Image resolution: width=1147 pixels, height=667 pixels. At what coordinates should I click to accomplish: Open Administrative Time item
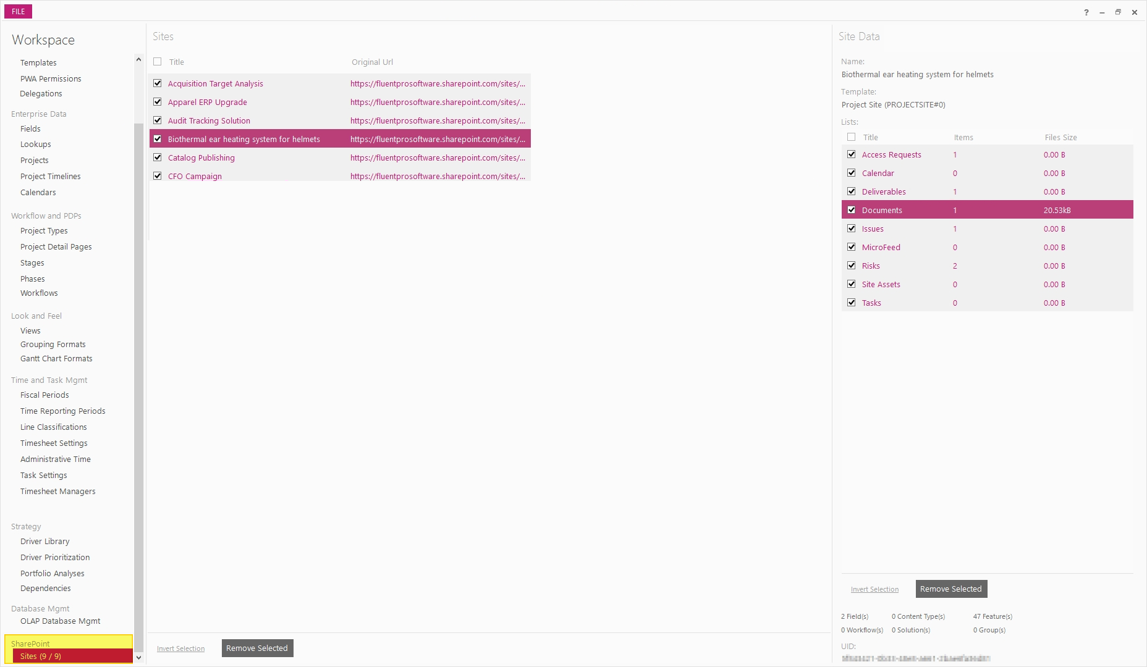point(56,459)
